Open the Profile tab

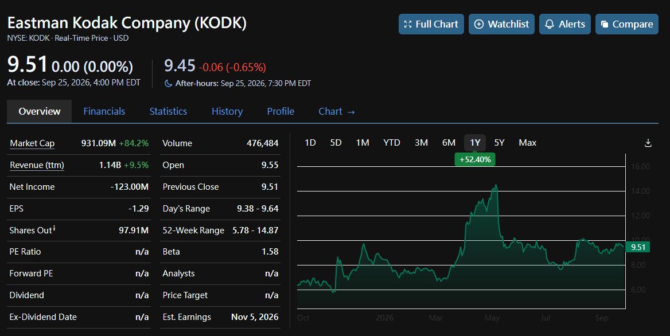click(x=281, y=111)
